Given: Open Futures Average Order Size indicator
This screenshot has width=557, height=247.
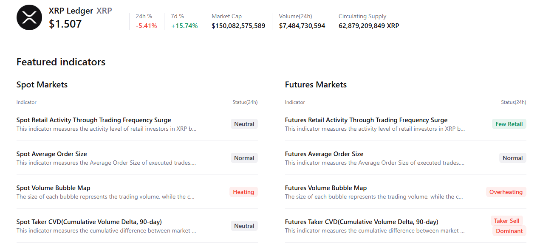Looking at the screenshot, I should pos(324,154).
